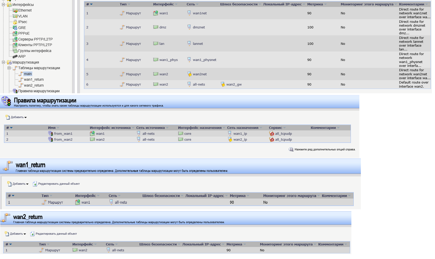This screenshot has width=435, height=259.
Task: Open the Тип column dropdown in main table
Action: (129, 4)
